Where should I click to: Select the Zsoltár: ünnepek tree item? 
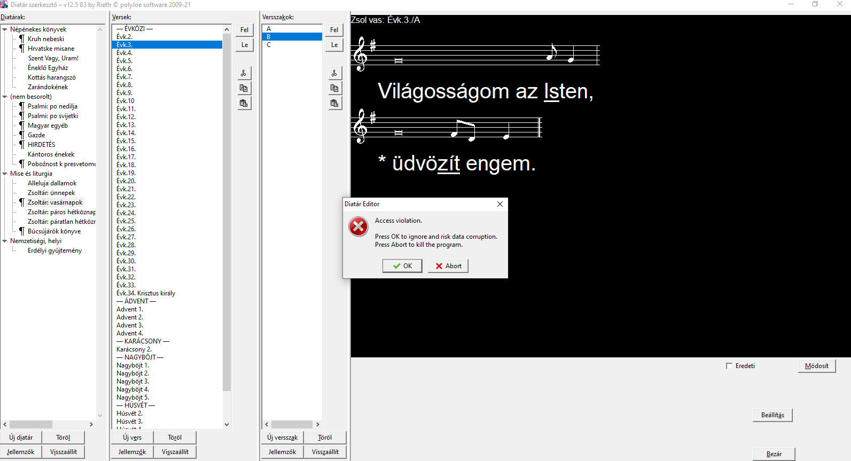51,193
